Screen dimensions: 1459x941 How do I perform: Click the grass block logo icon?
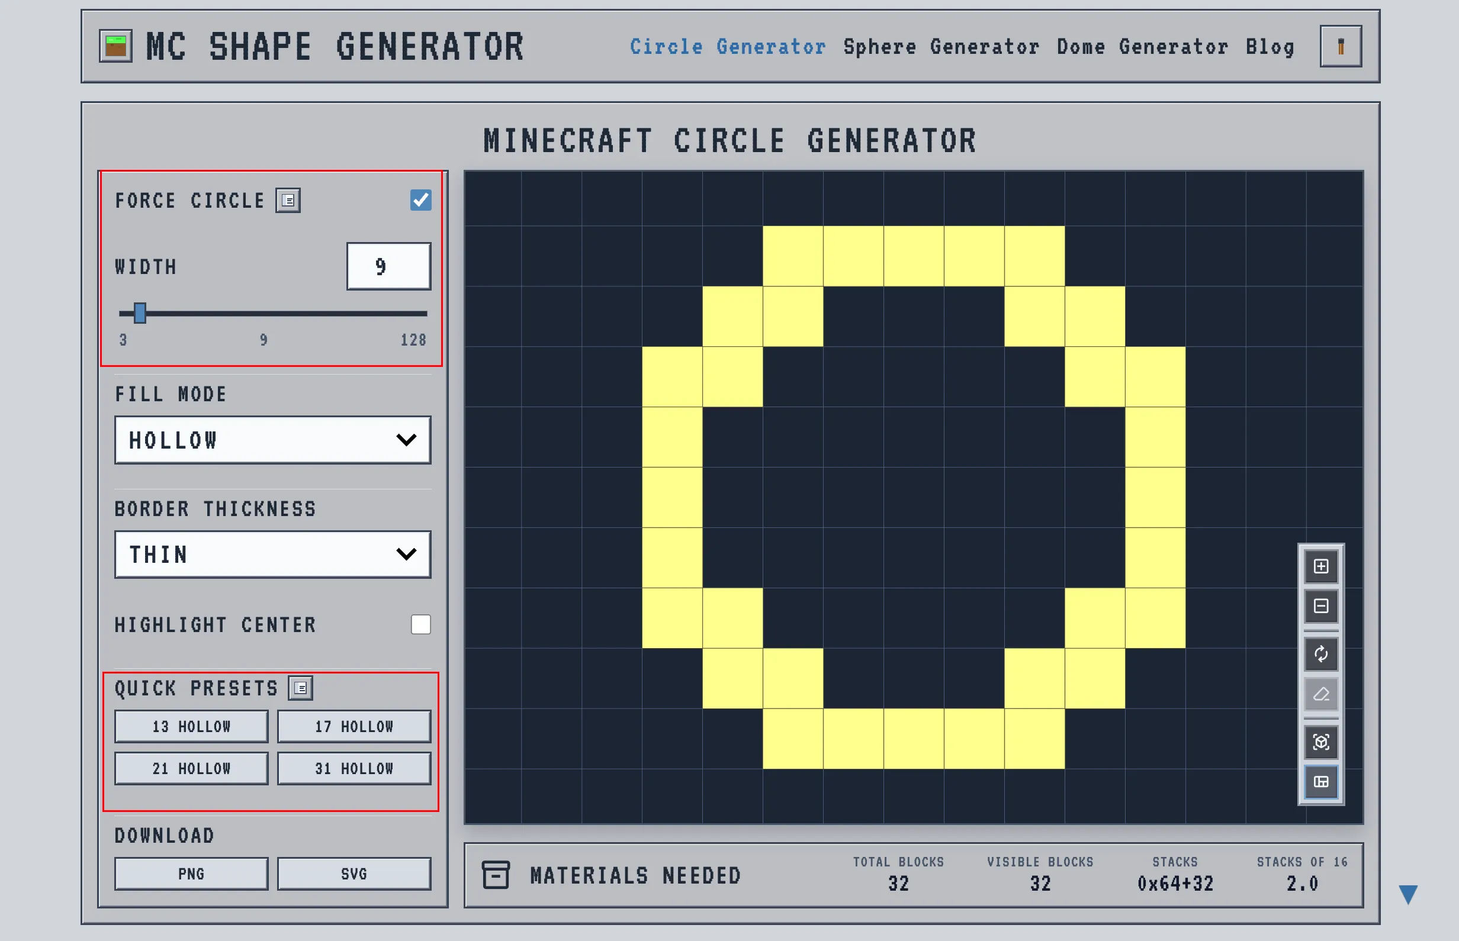tap(115, 46)
